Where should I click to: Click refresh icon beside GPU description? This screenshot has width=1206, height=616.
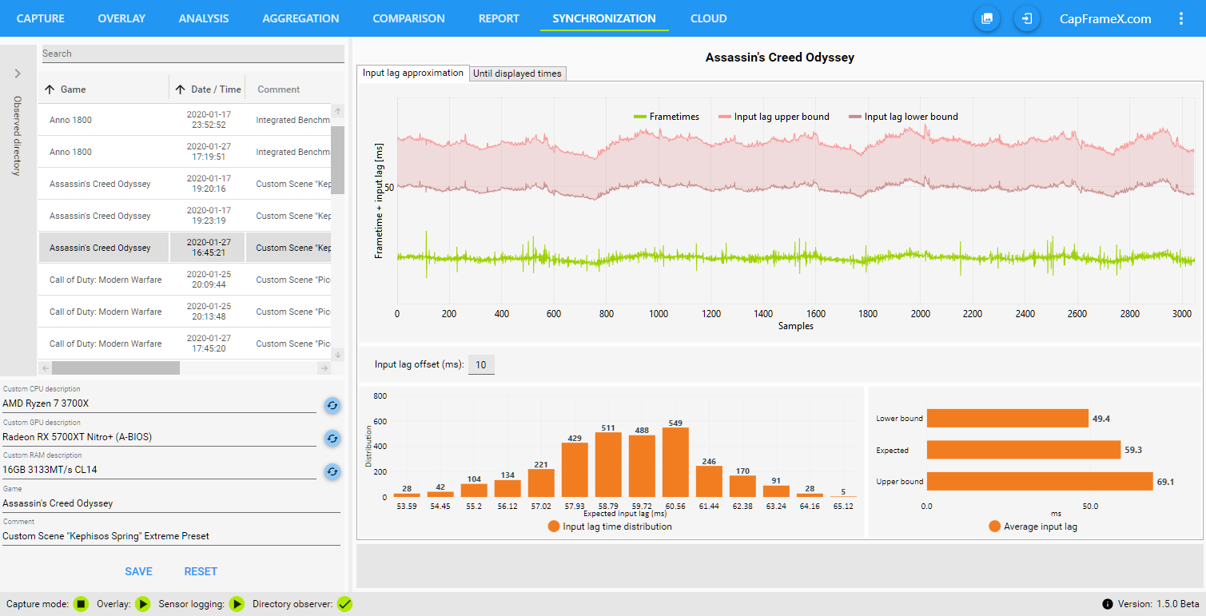[x=332, y=439]
